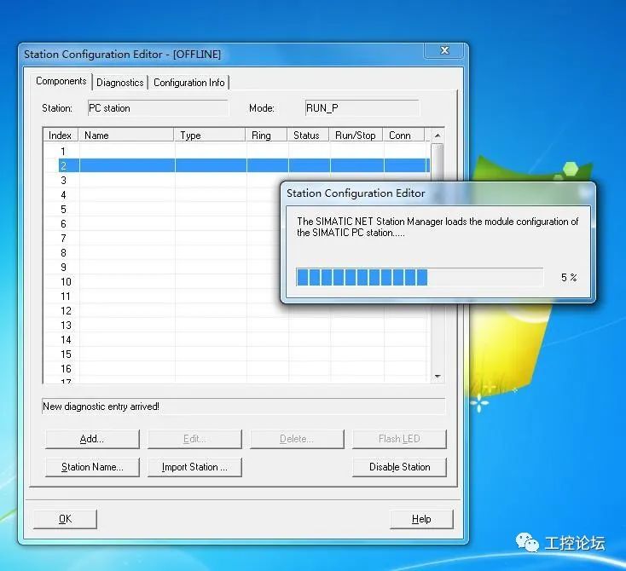Viewport: 626px width, 571px height.
Task: Click the greyed Delete... button
Action: pos(297,439)
